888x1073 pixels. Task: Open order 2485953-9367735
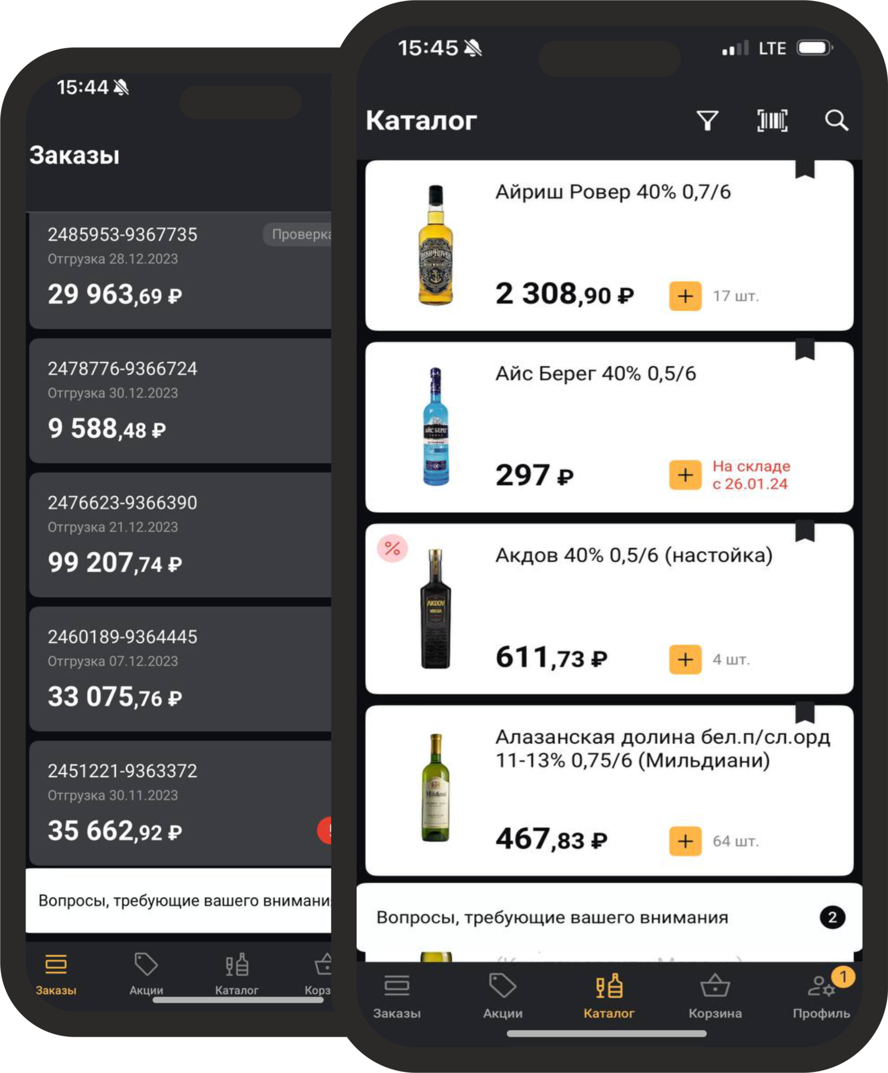(180, 271)
